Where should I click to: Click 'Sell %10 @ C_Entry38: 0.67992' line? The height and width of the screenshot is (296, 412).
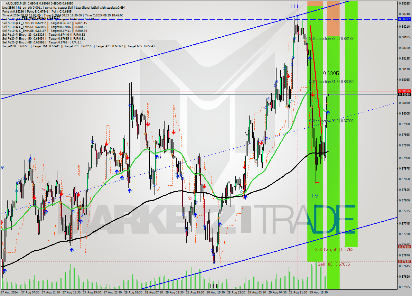click(44, 23)
